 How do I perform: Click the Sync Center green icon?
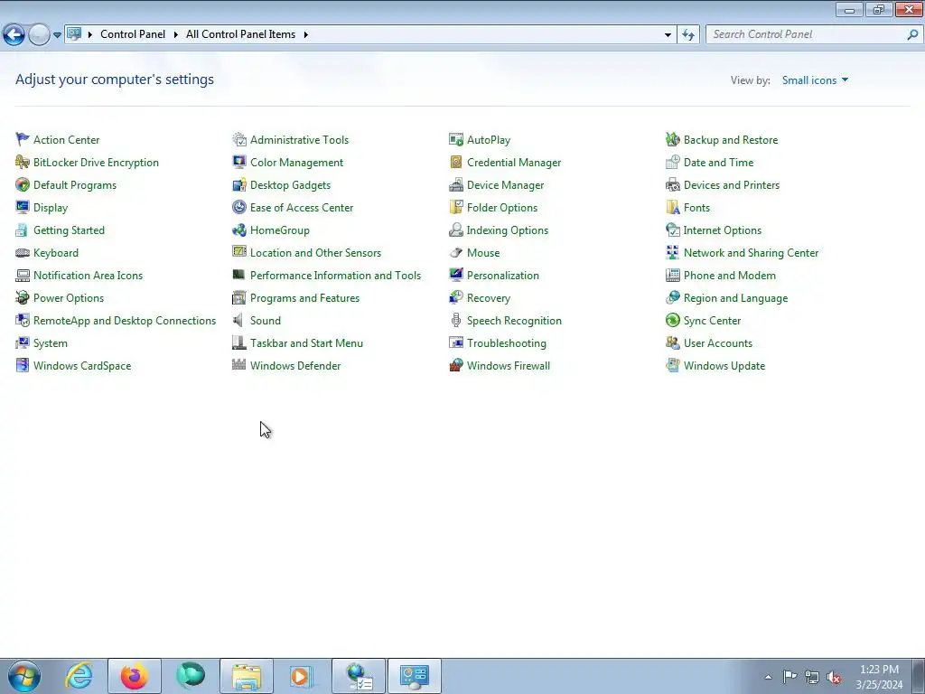(672, 320)
